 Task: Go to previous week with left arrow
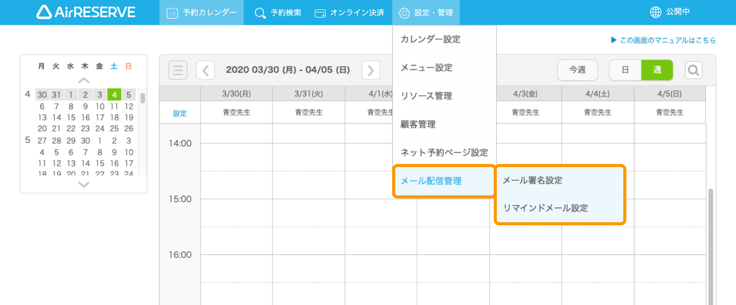pyautogui.click(x=205, y=70)
